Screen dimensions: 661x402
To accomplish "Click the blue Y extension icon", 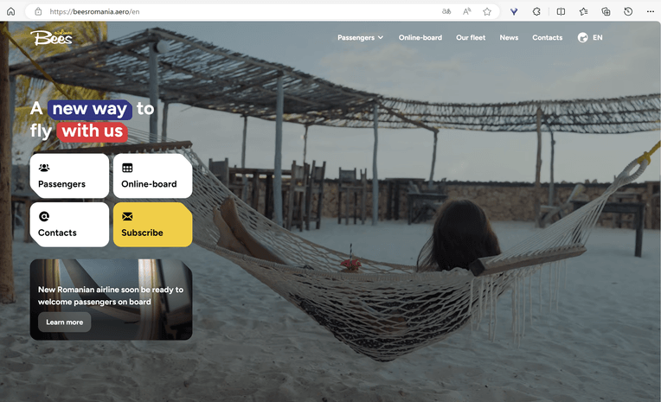I will coord(514,11).
